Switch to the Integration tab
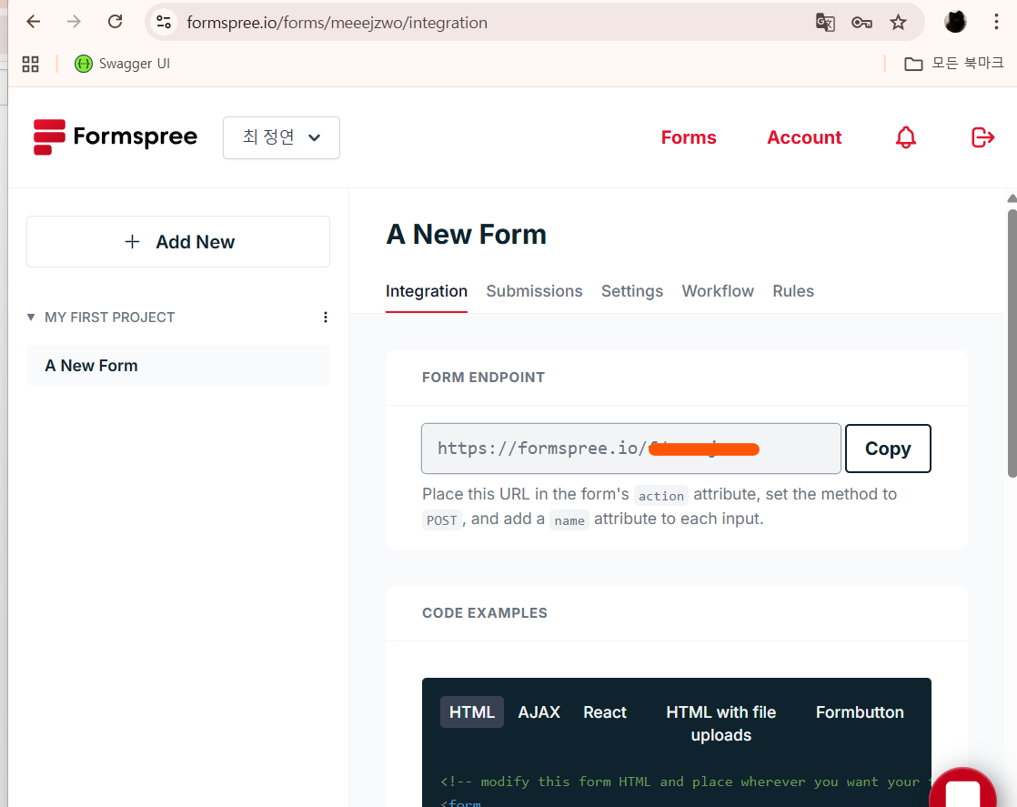 [426, 291]
